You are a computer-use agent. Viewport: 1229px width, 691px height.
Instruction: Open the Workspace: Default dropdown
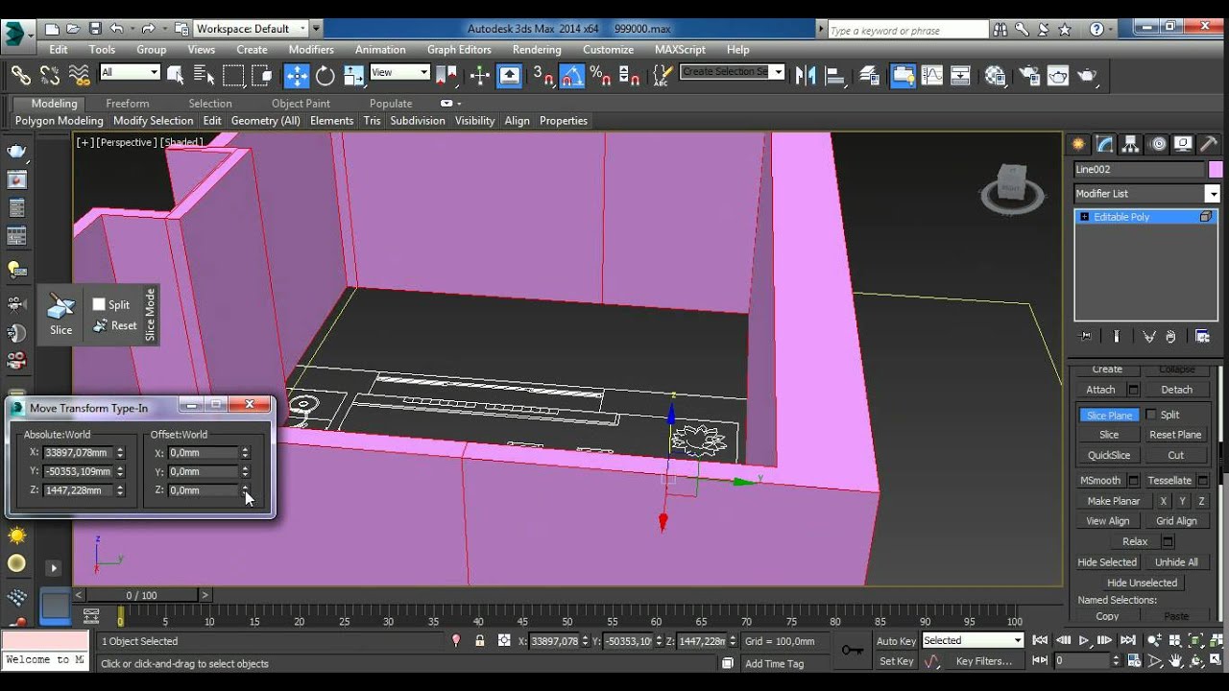click(252, 29)
